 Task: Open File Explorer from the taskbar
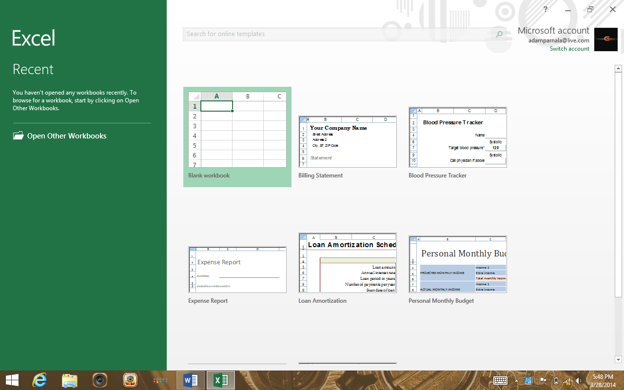70,380
